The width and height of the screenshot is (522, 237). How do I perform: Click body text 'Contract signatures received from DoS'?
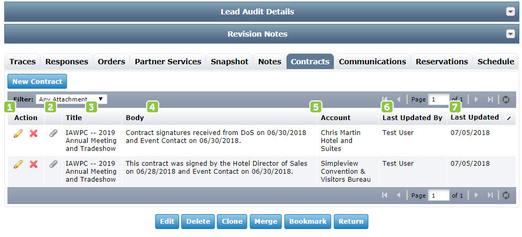(x=187, y=132)
